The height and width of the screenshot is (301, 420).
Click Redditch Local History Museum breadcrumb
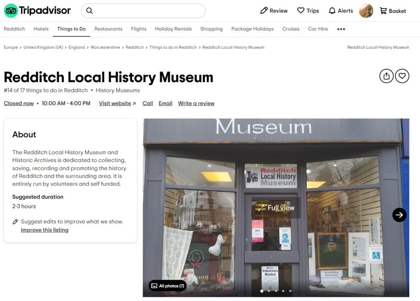point(233,48)
